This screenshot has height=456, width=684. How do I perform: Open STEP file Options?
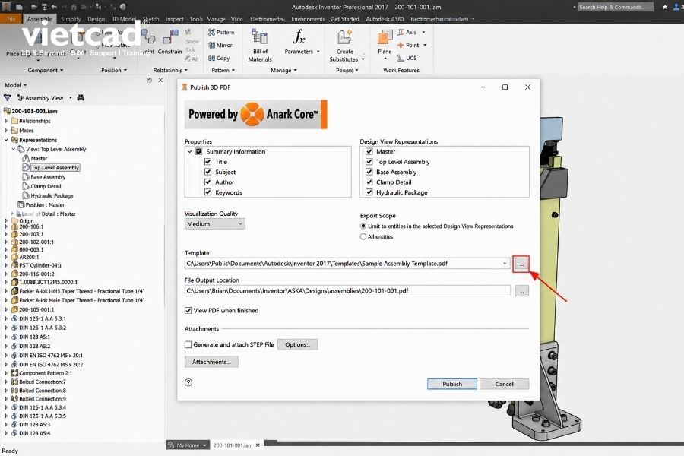297,344
